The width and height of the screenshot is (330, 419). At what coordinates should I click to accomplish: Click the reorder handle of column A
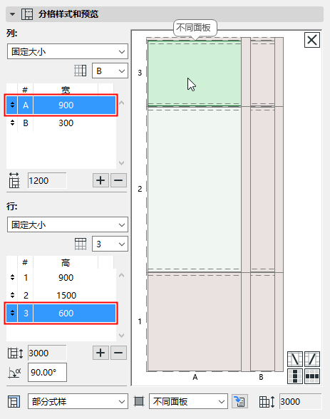pyautogui.click(x=12, y=105)
